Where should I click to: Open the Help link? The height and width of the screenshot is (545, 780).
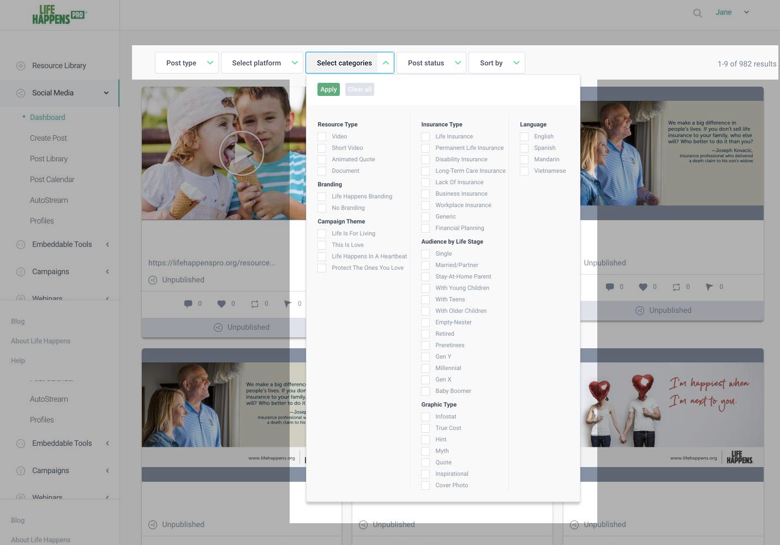click(x=18, y=361)
